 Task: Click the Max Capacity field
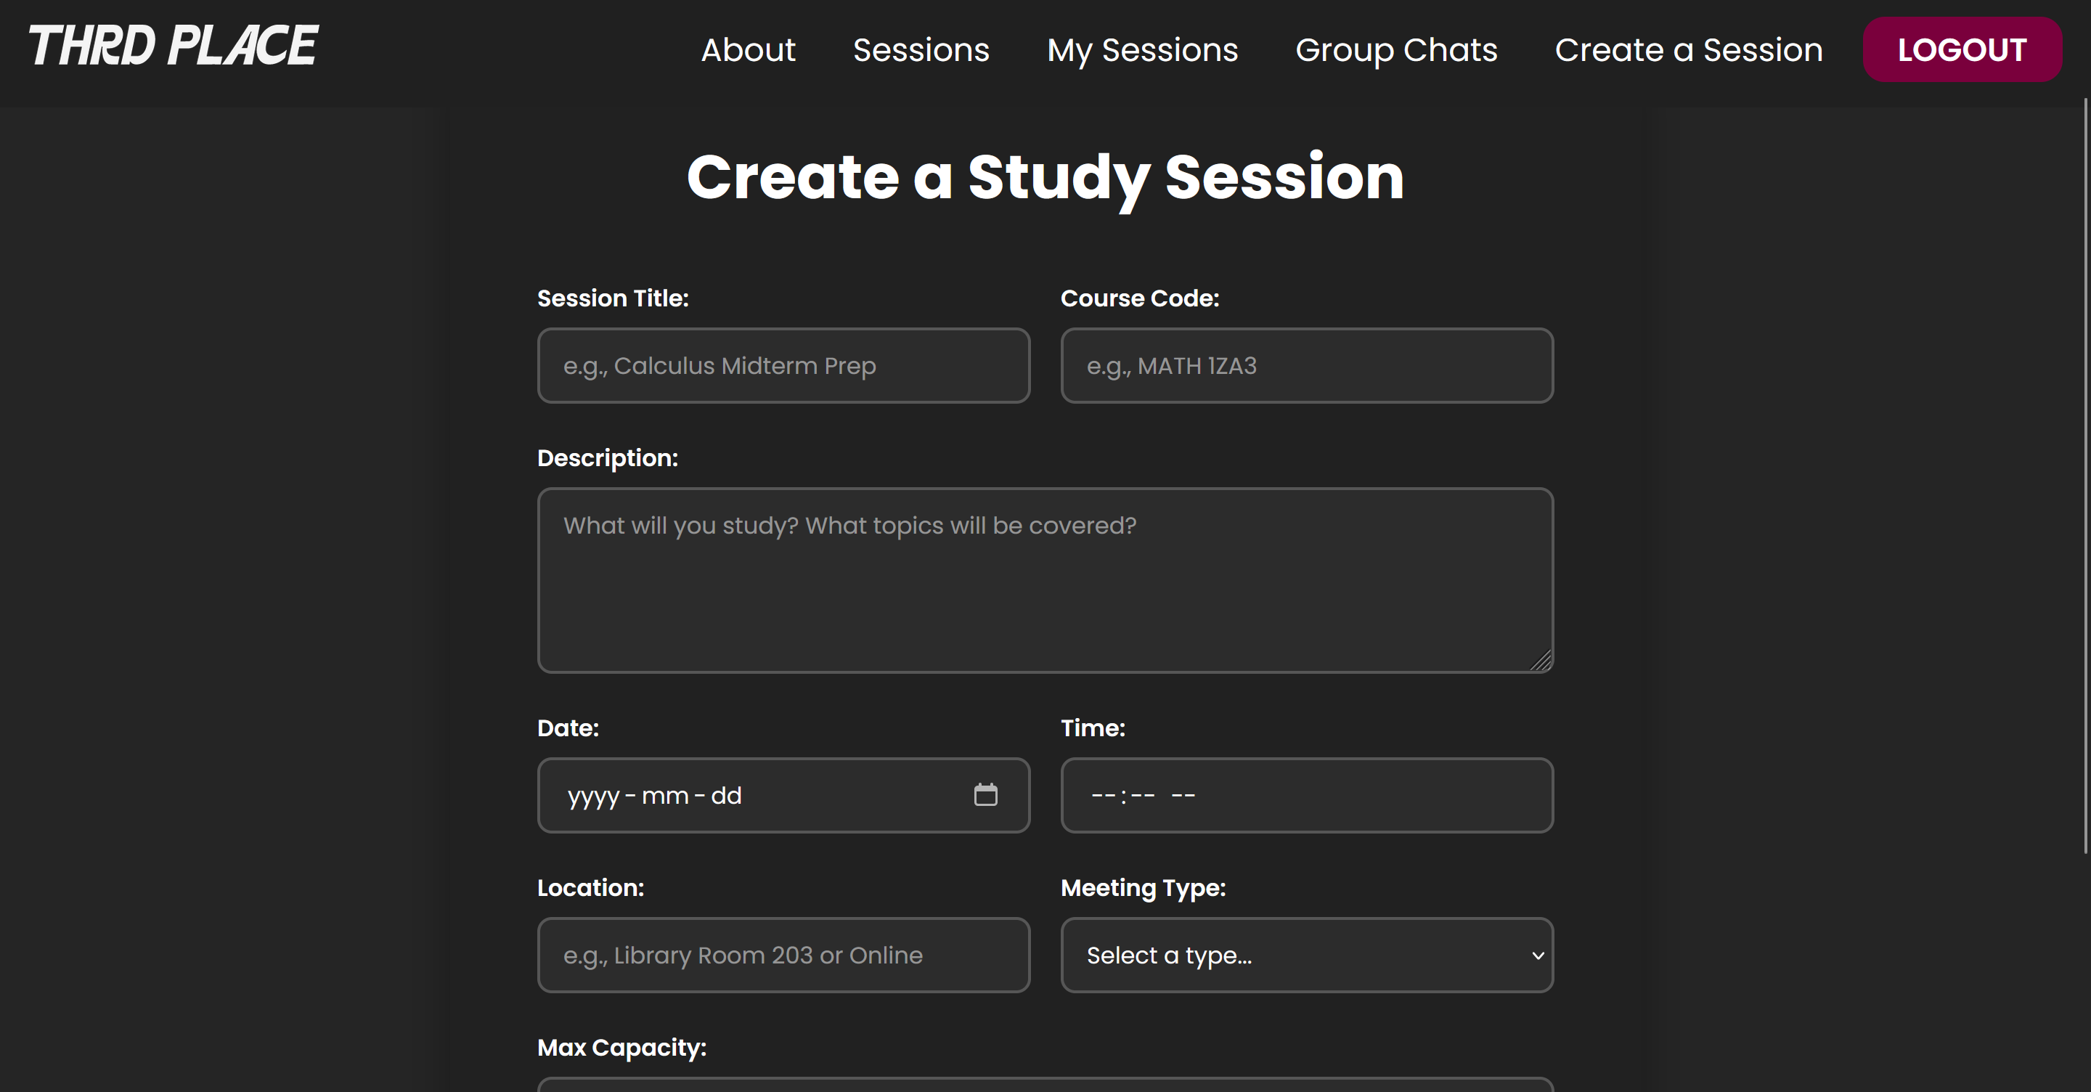coord(1045,1085)
